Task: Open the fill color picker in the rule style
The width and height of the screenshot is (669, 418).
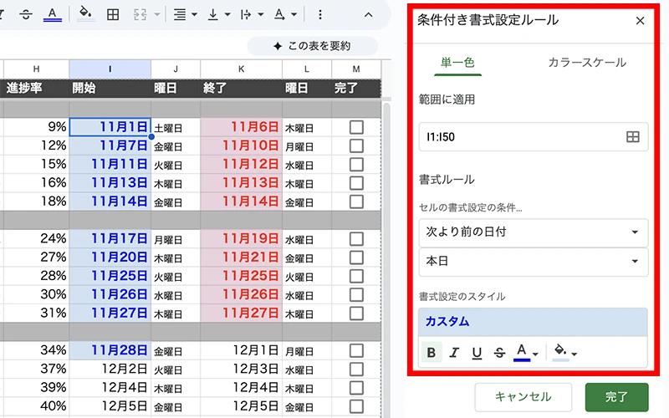Action: click(x=565, y=353)
